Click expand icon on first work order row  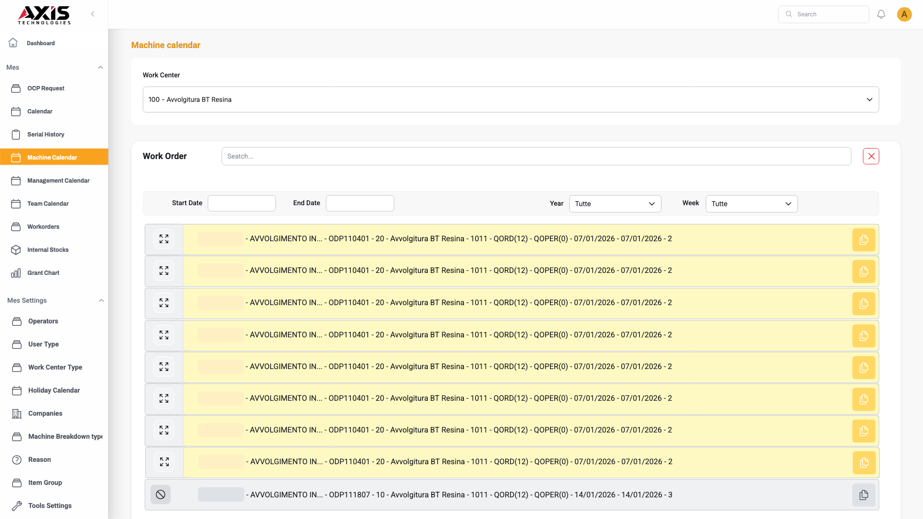[164, 239]
